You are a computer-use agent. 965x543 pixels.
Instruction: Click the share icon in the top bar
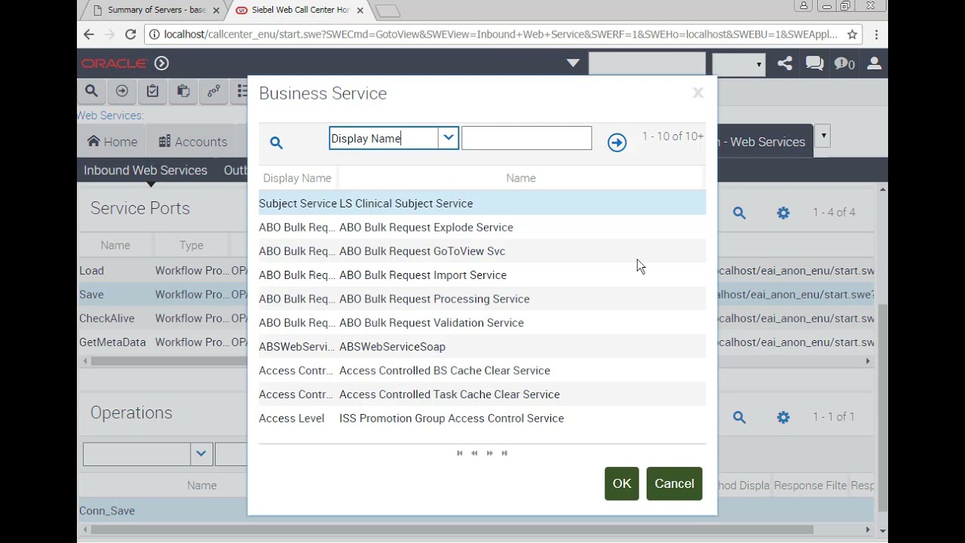(785, 63)
